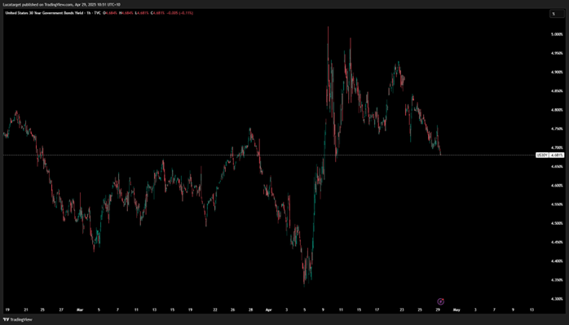
Task: Click the -0.005 (-0.11%) change value
Action: [180, 13]
